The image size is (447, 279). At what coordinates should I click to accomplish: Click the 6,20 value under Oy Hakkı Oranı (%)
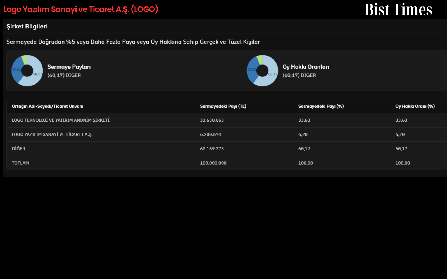[x=400, y=134]
